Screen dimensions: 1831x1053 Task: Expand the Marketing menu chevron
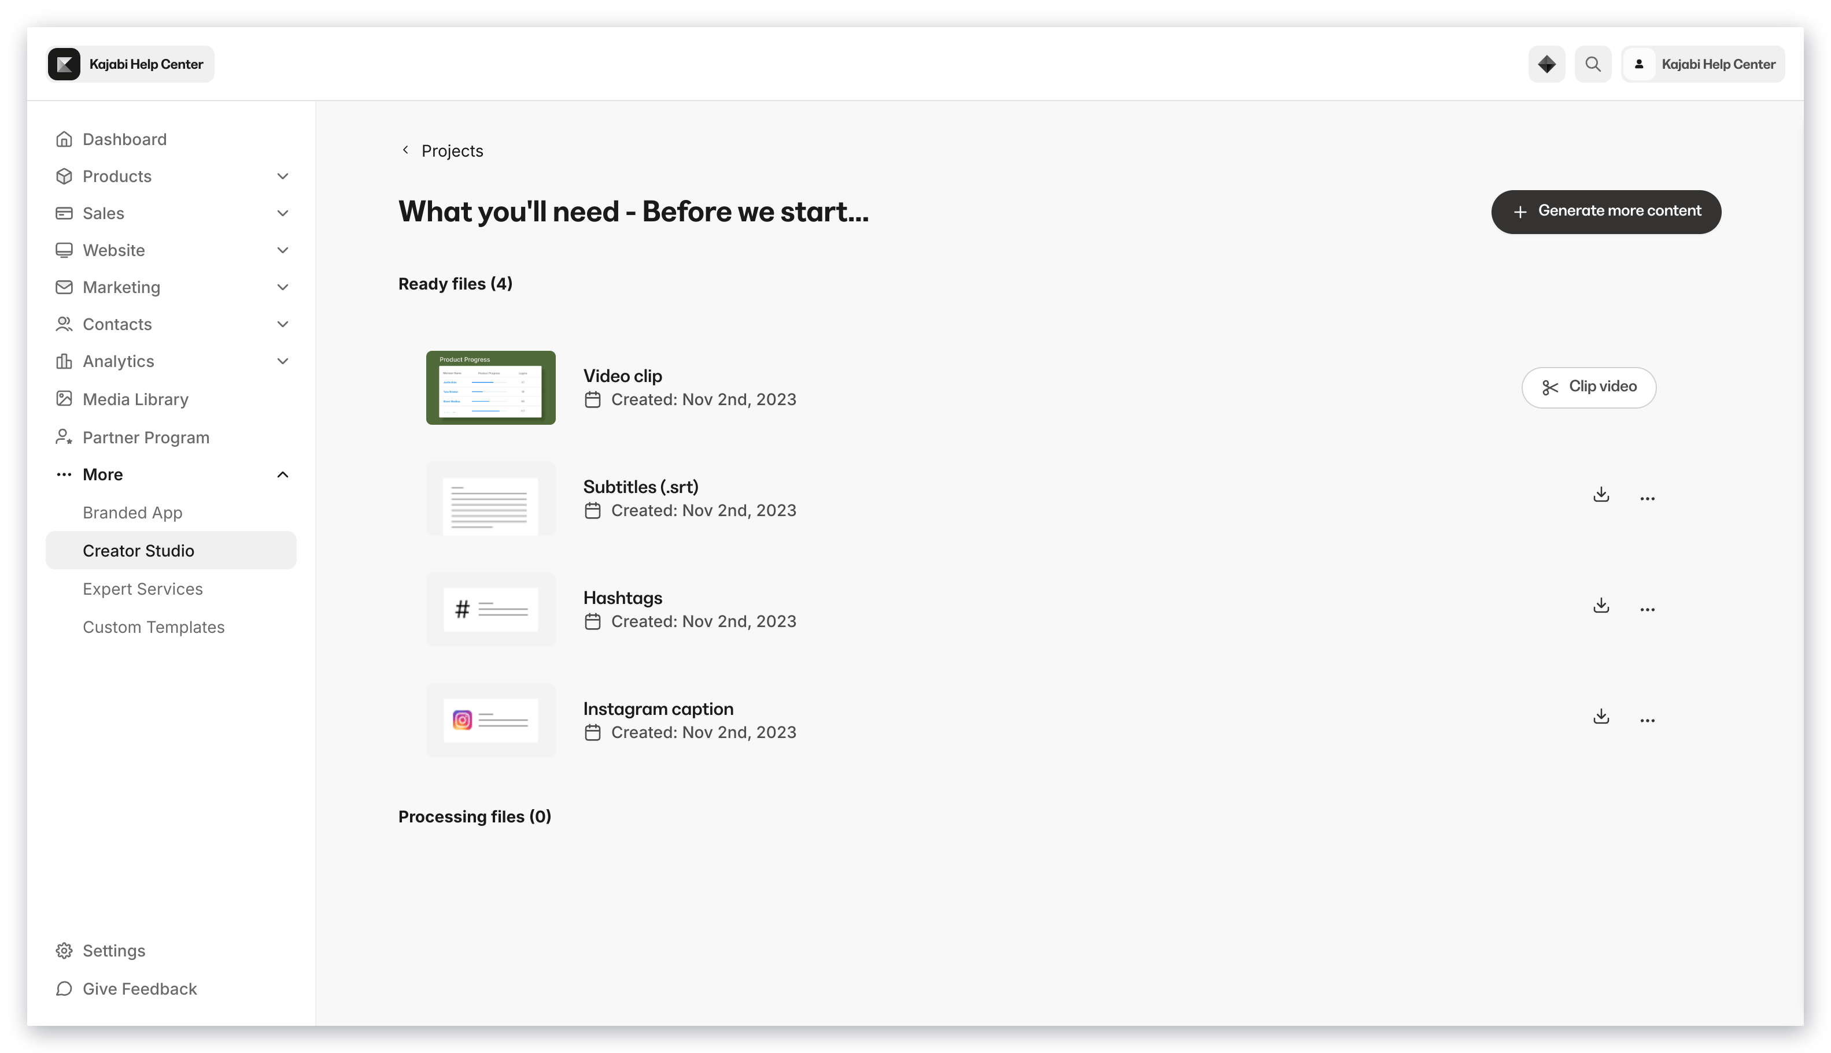(x=283, y=287)
